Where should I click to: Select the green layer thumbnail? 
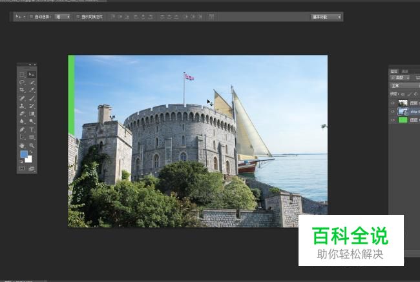coord(403,120)
